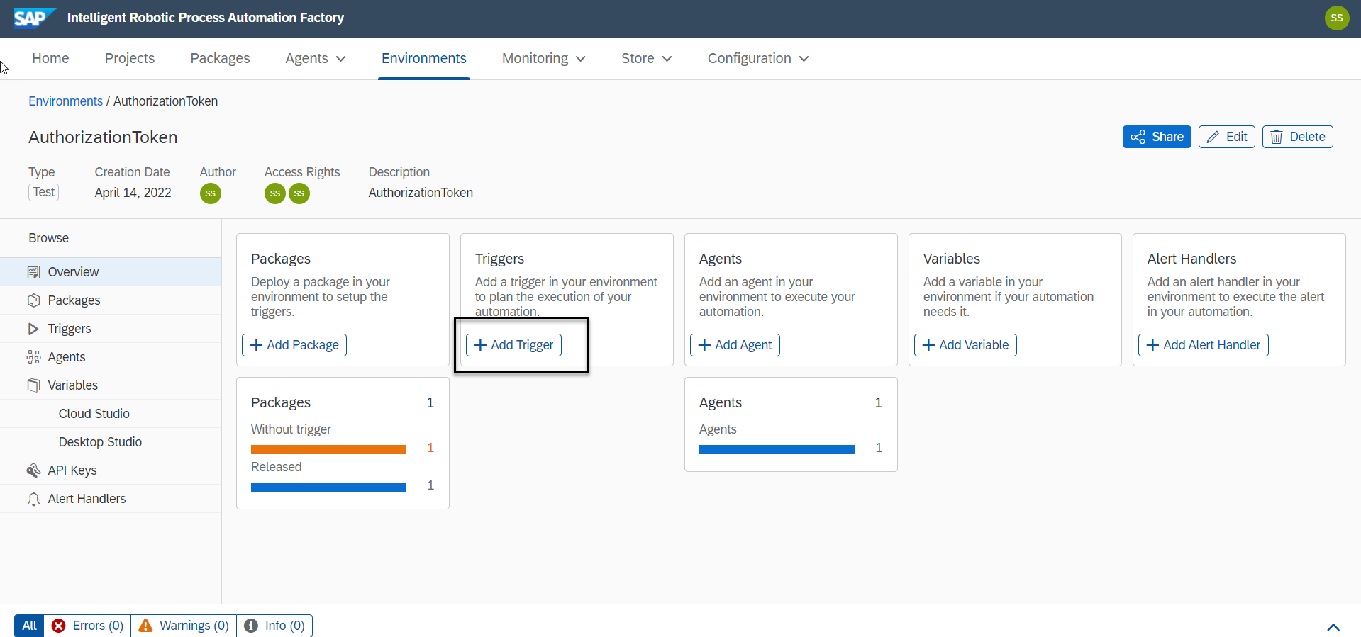Click the Packages box icon in sidebar
Screen dimensions: 1361x637
(x=33, y=300)
